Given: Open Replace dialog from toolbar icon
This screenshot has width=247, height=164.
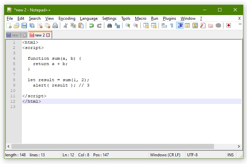Looking at the screenshot, I should click(x=117, y=25).
